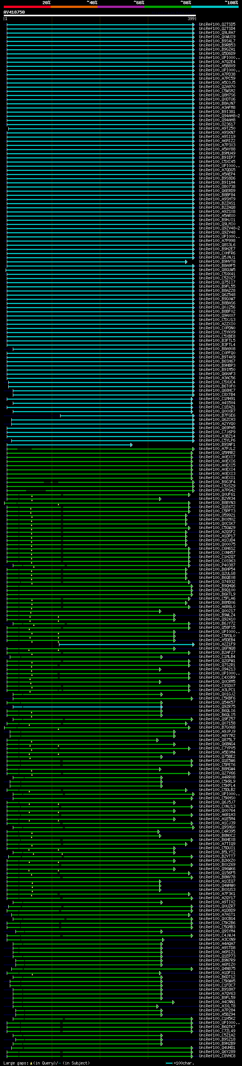Open hit UniRef100_B9S4L7

(217, 41)
